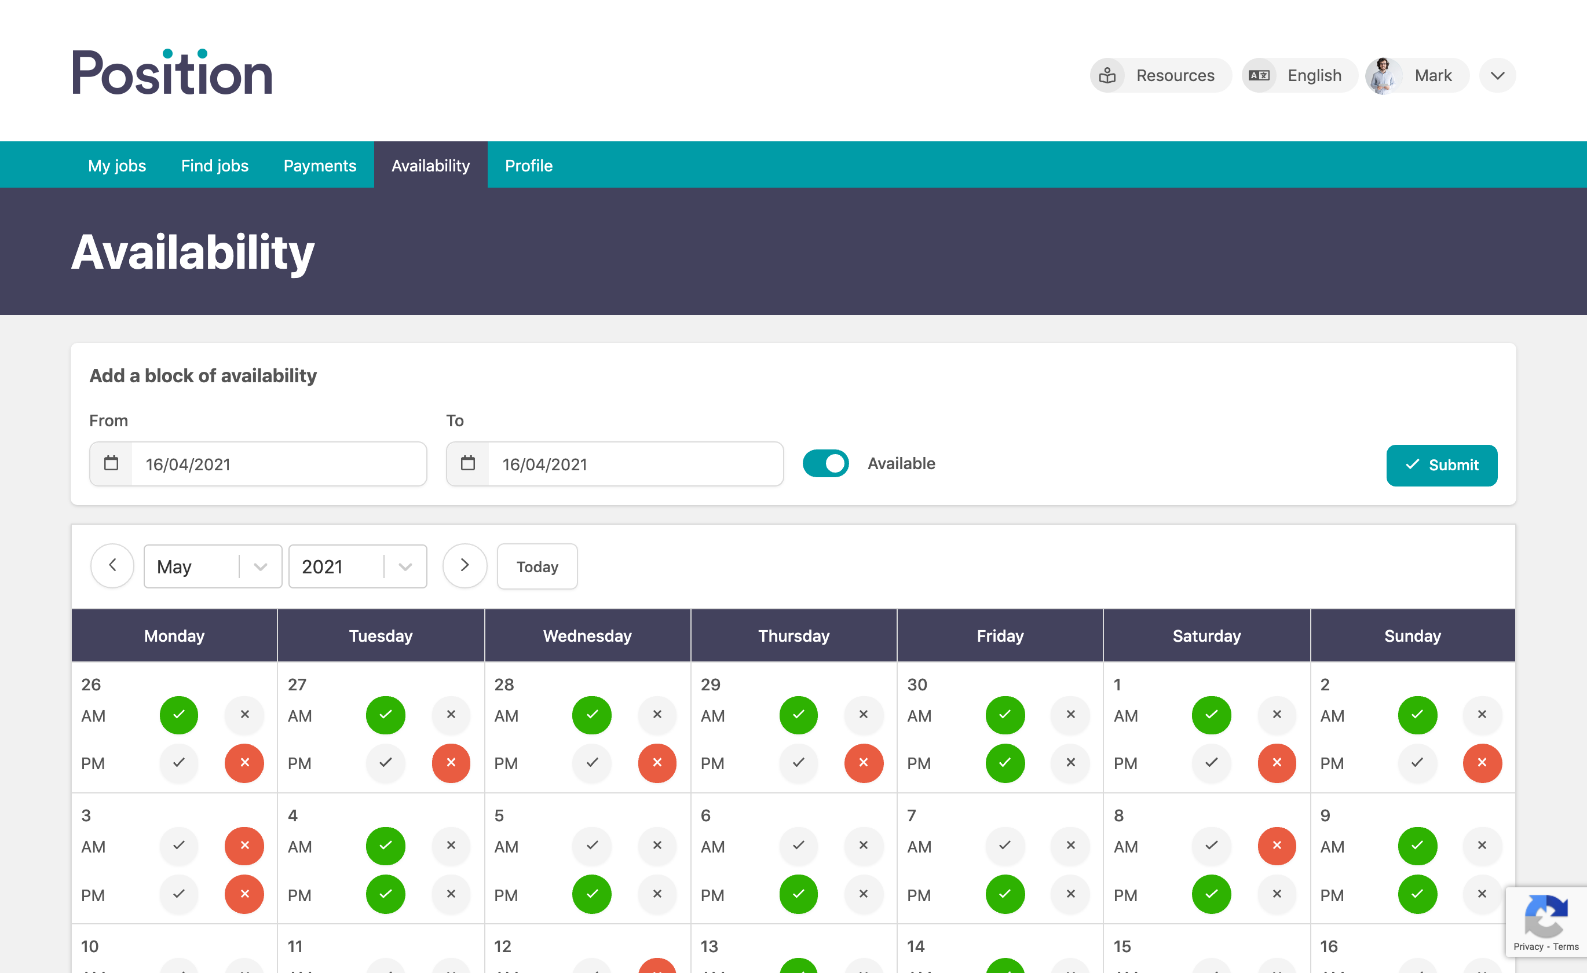Image resolution: width=1587 pixels, height=973 pixels.
Task: Toggle the Available switch on
Action: click(827, 463)
